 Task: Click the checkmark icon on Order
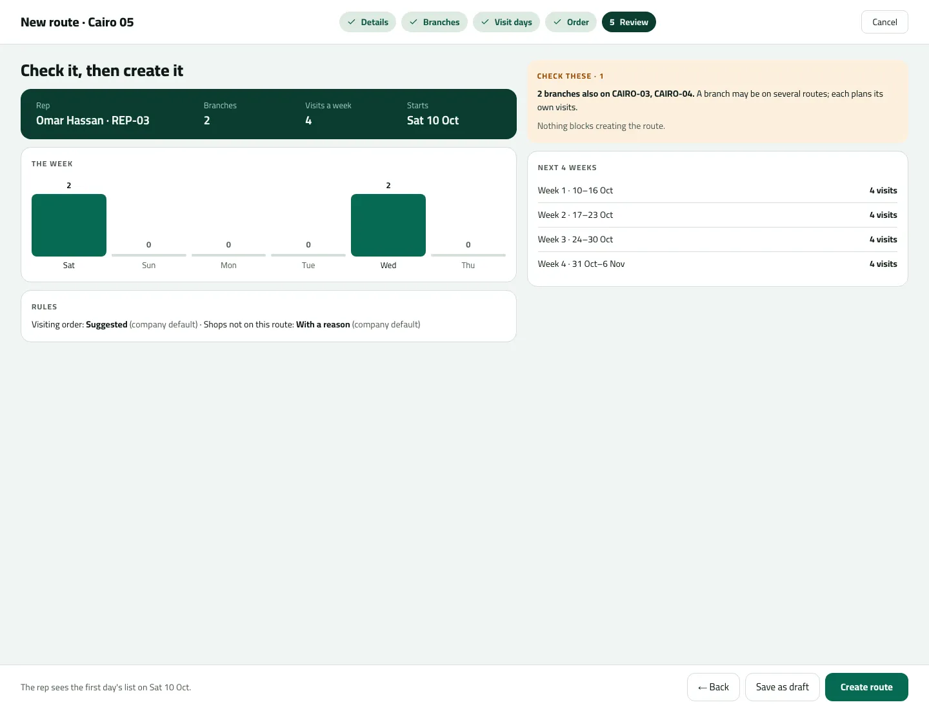point(557,22)
